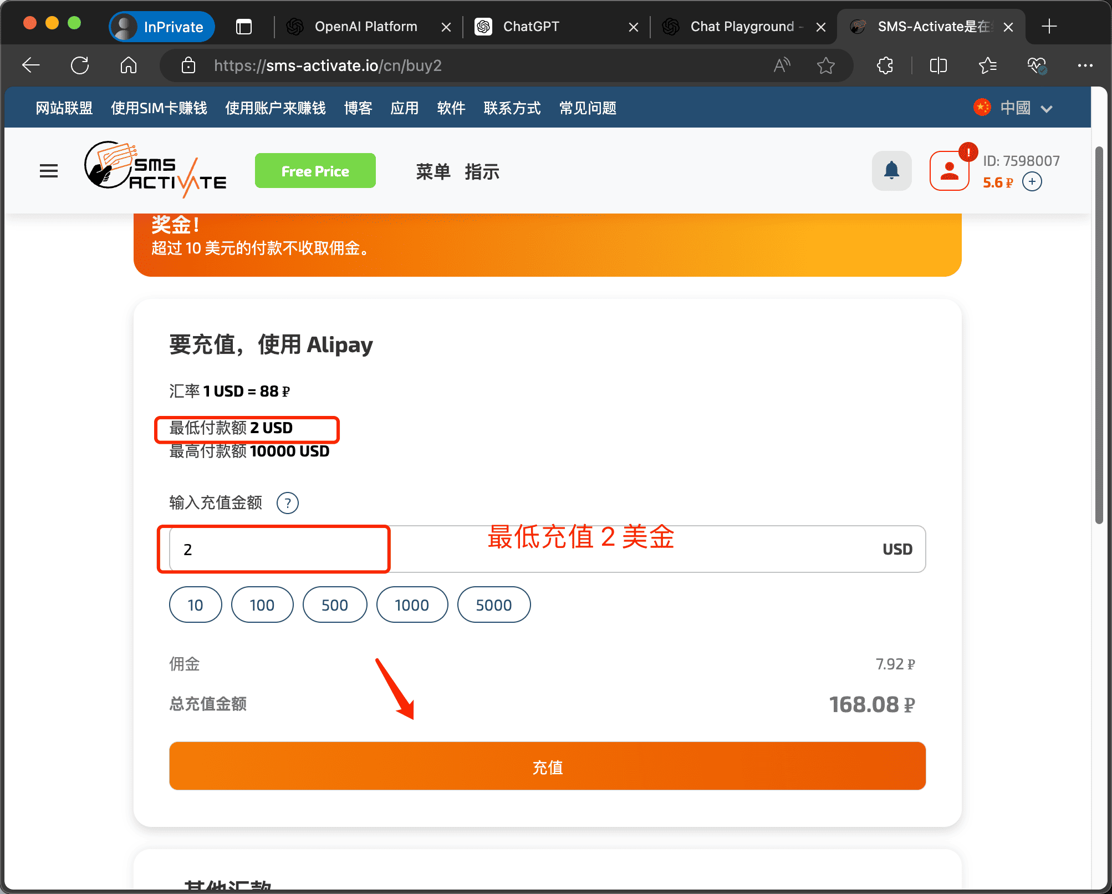Image resolution: width=1112 pixels, height=894 pixels.
Task: Open the 常见问题 menu item
Action: pos(588,108)
